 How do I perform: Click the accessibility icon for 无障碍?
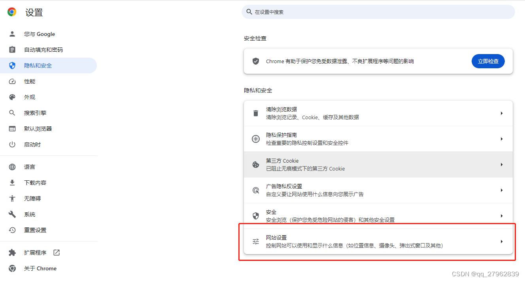coord(12,199)
